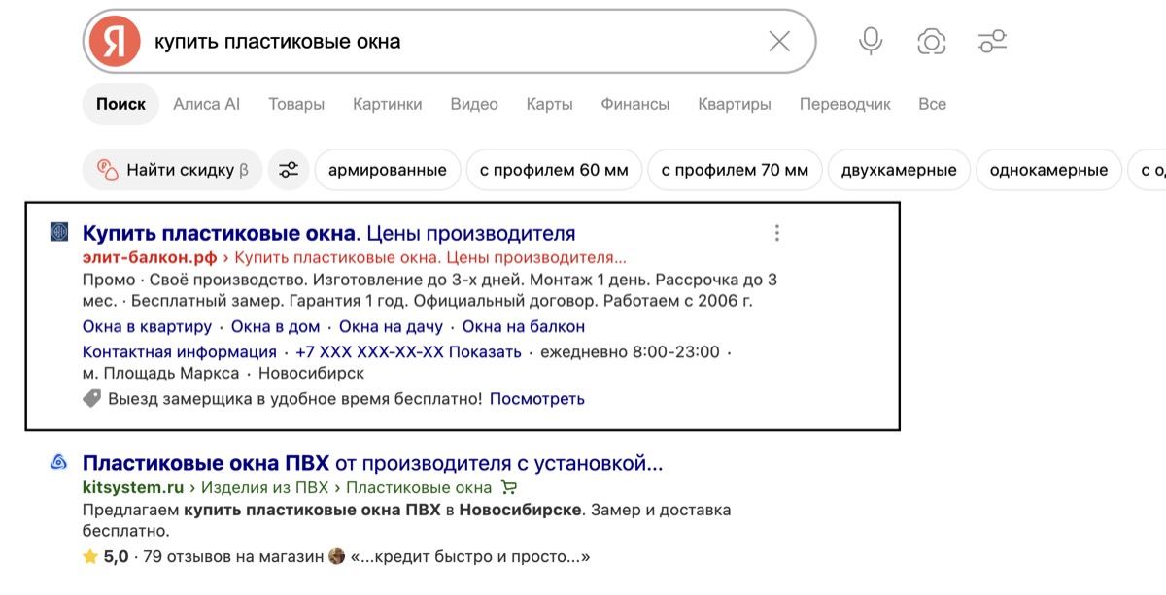Open the Окна в квартиру sitelink
1166x595 pixels.
pyautogui.click(x=147, y=326)
